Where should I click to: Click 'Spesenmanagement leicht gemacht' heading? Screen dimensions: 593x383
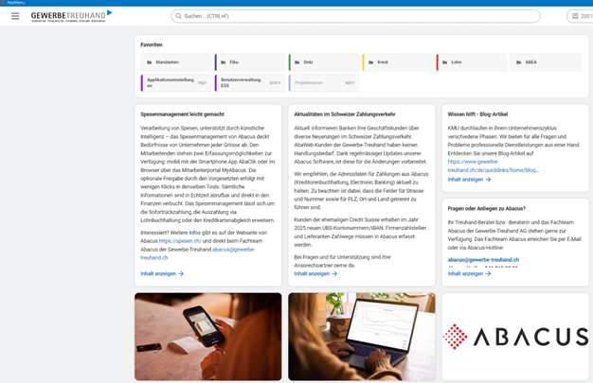(x=182, y=114)
